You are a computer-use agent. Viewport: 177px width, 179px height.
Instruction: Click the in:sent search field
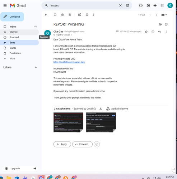coord(84,5)
